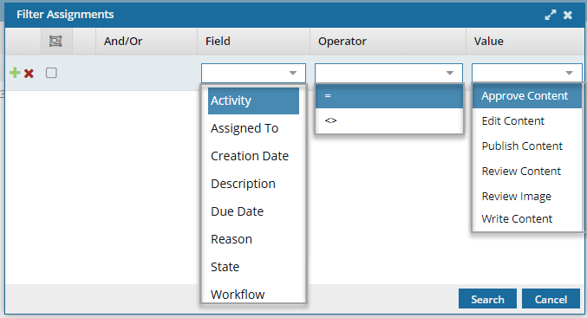587x318 pixels.
Task: Click the Field column header
Action: point(253,41)
